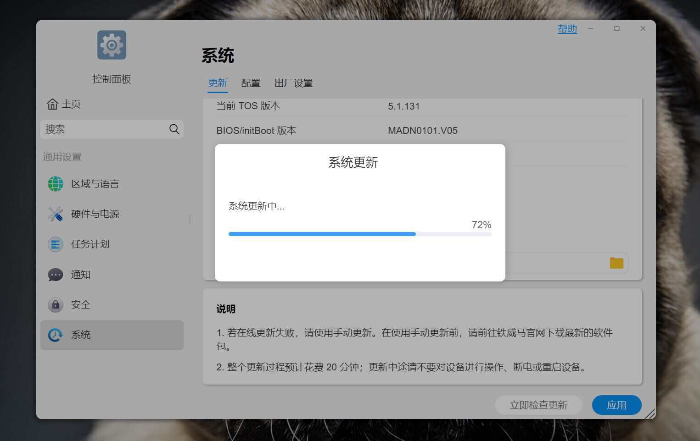Select 区域与语言 sidebar text
Image resolution: width=700 pixels, height=441 pixels.
(95, 184)
